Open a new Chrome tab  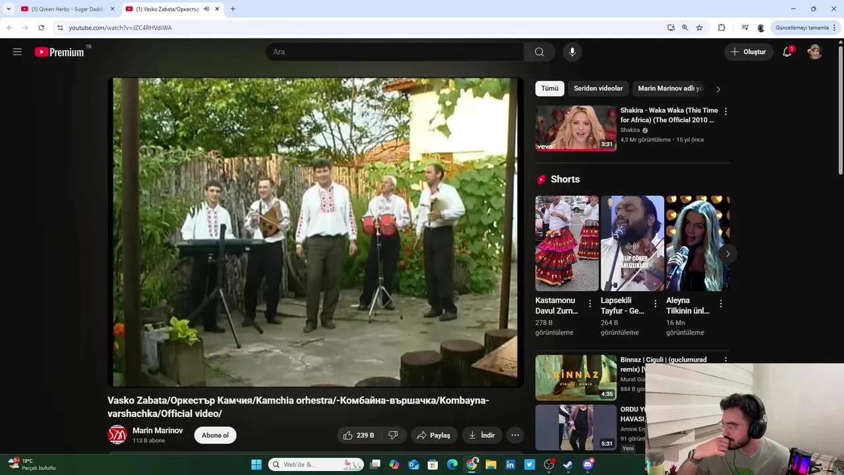[x=233, y=9]
